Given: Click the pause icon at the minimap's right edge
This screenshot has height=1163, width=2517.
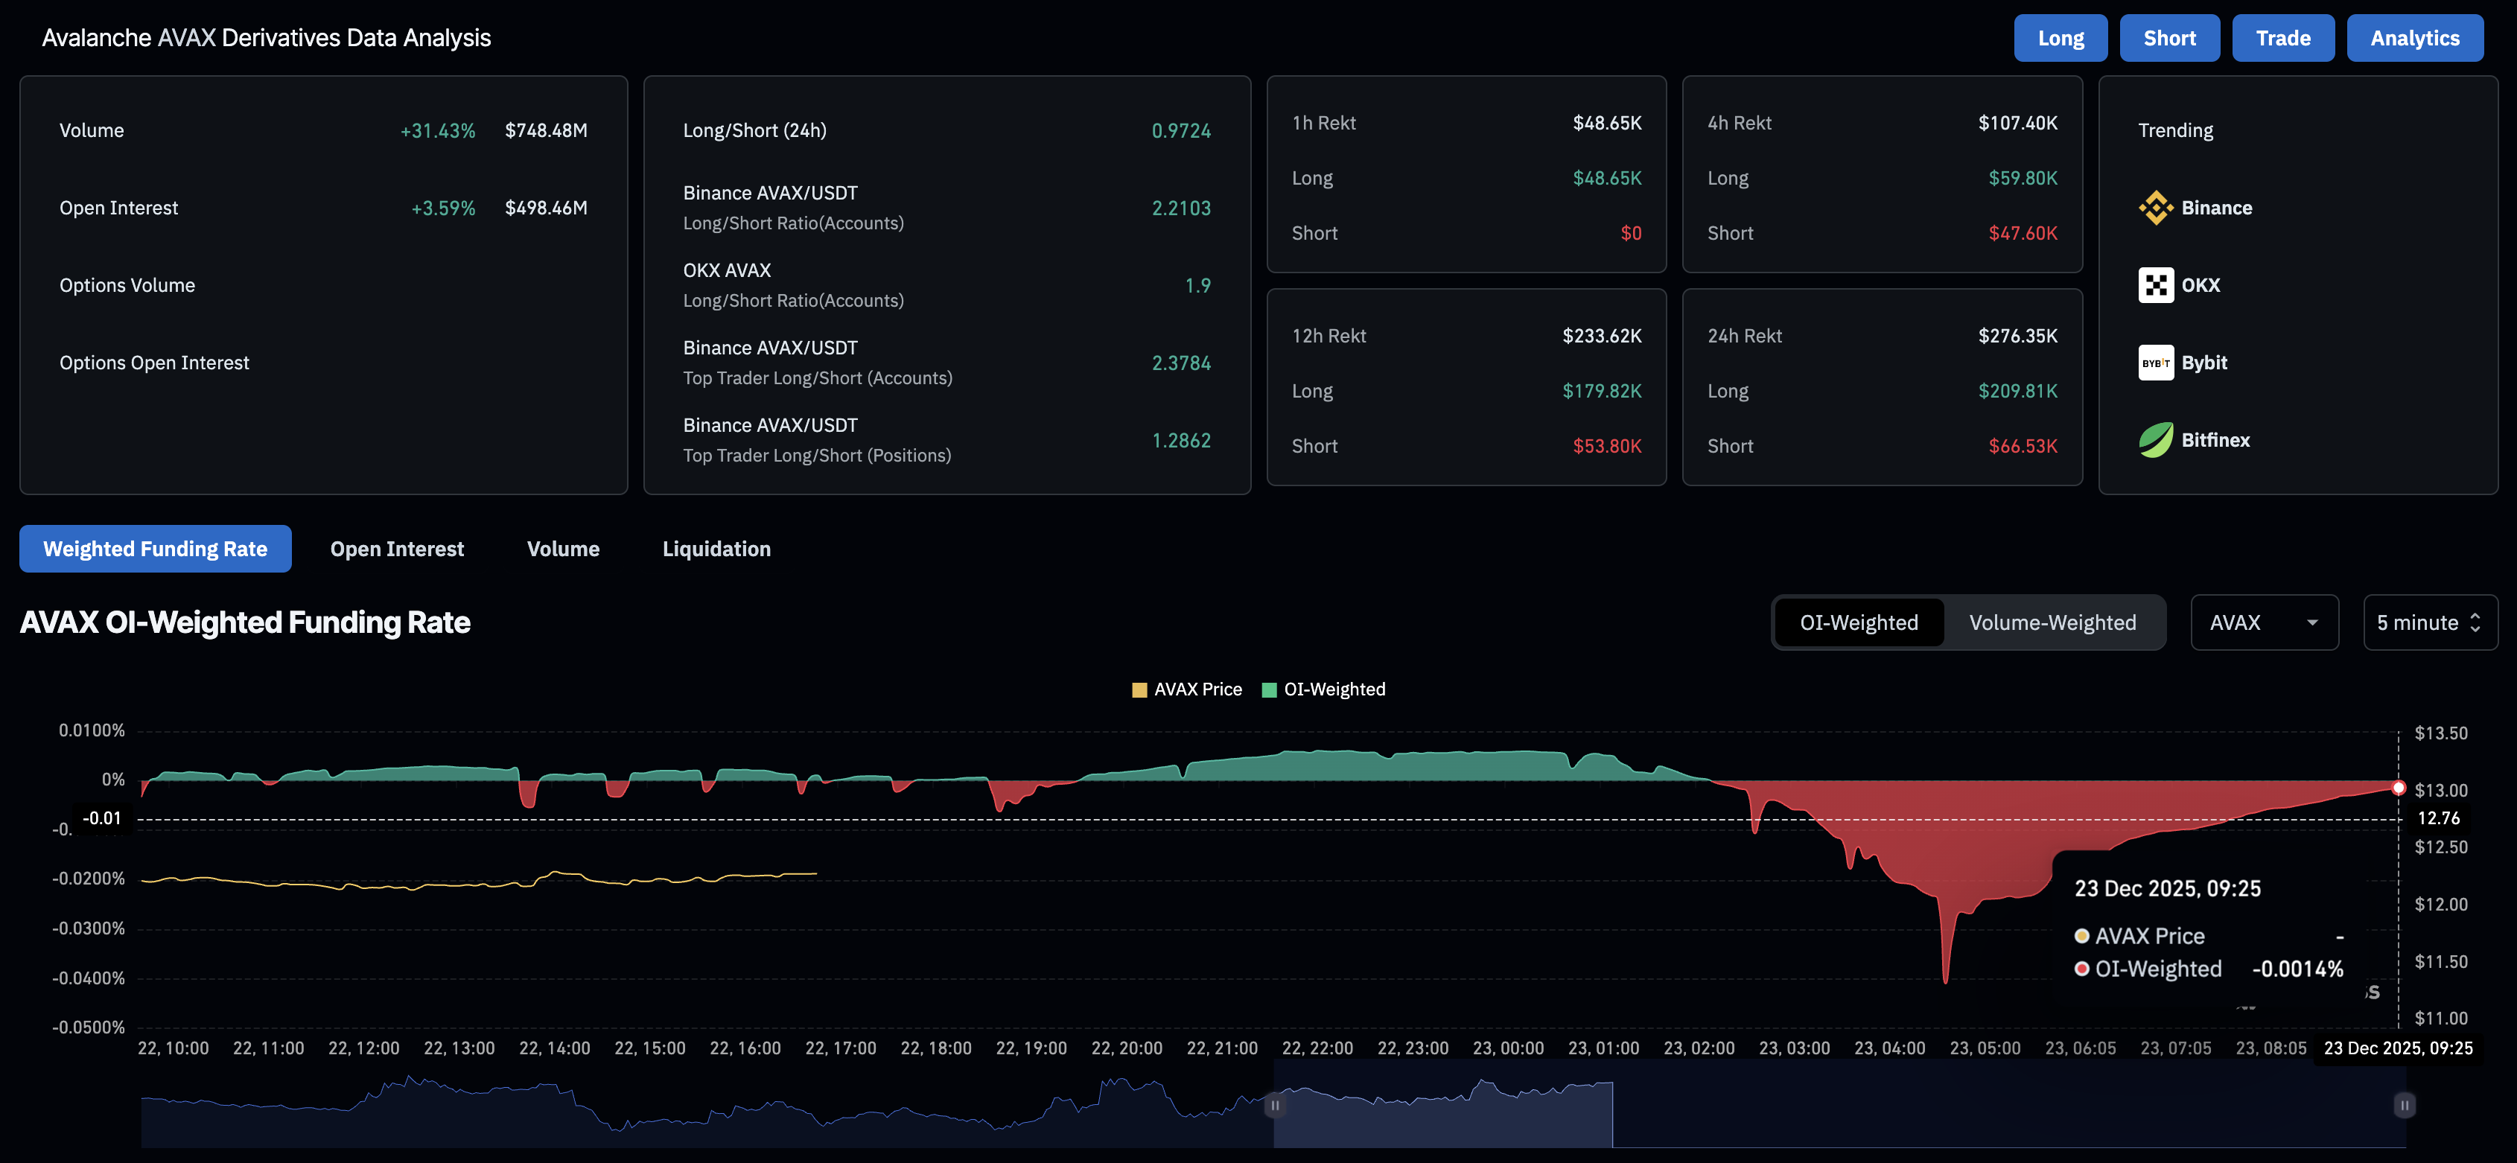Looking at the screenshot, I should [2404, 1104].
